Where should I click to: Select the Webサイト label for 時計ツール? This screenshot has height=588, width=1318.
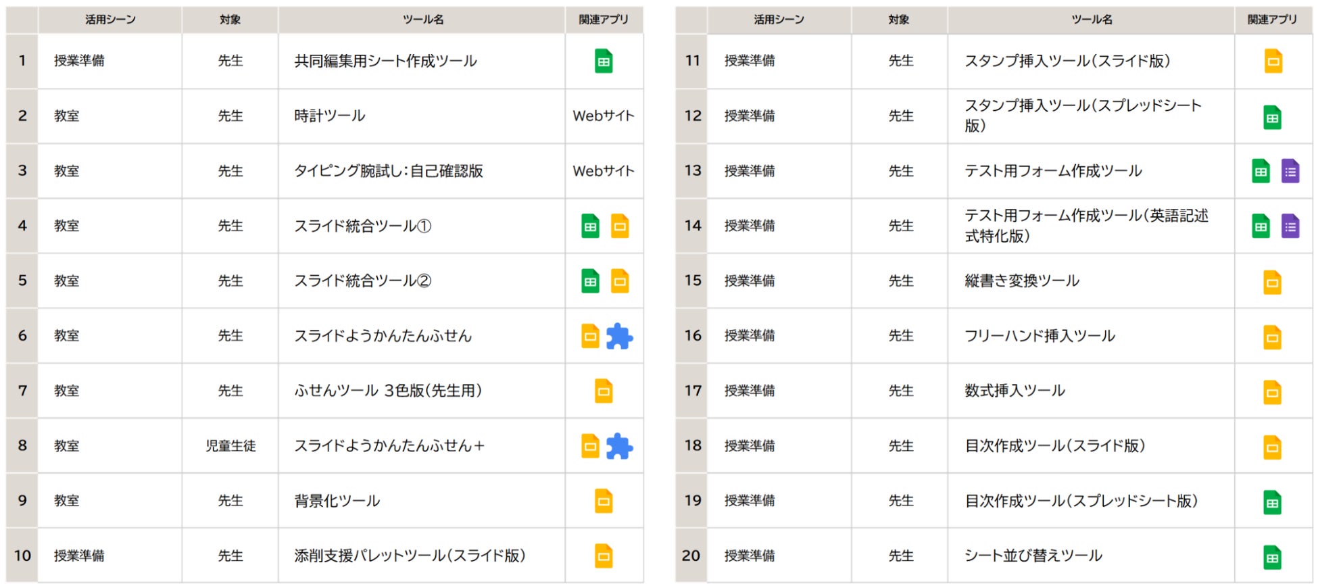[604, 116]
